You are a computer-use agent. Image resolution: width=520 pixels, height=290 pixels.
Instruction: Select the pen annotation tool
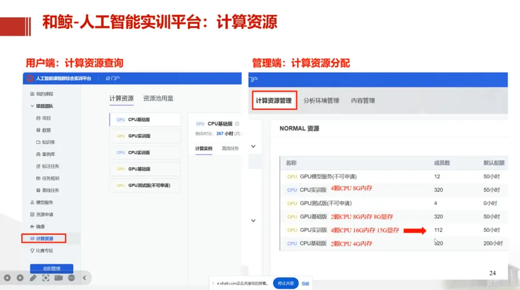pyautogui.click(x=33, y=278)
